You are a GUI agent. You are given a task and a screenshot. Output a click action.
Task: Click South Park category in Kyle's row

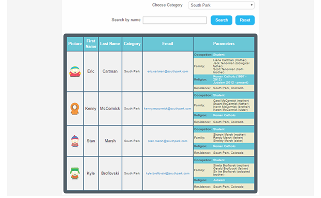tap(132, 173)
